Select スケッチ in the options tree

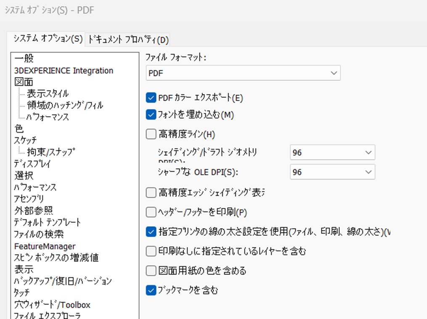tap(25, 140)
